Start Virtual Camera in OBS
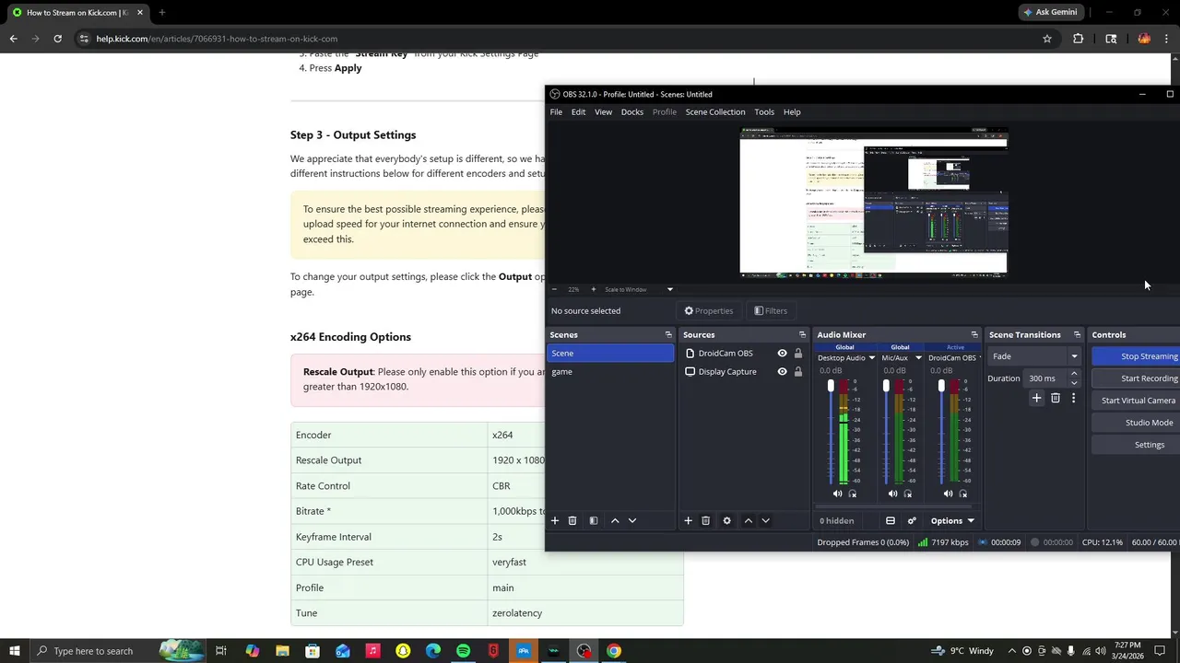This screenshot has height=663, width=1180. click(1136, 401)
